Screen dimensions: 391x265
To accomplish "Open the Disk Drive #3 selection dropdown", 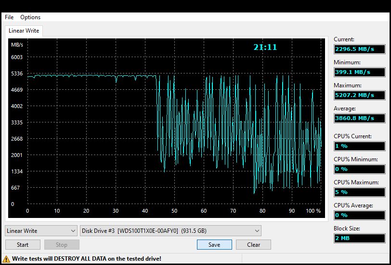I will (171, 231).
